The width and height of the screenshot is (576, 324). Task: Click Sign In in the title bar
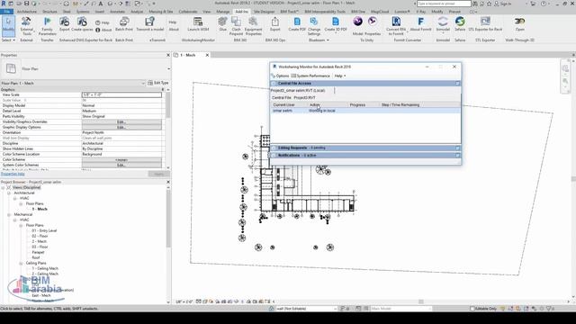[x=503, y=4]
